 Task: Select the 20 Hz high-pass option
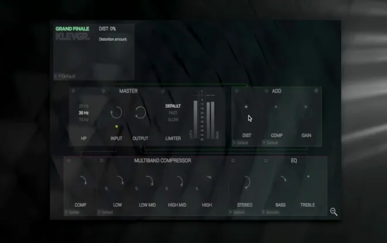tap(83, 106)
